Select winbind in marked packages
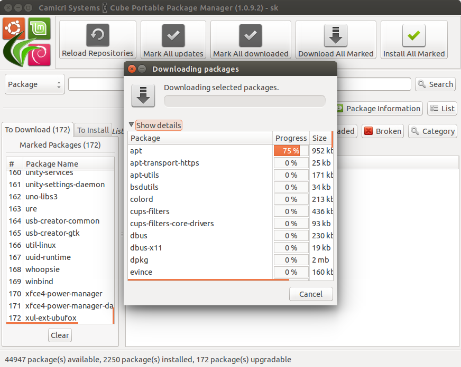461x367 pixels. pyautogui.click(x=60, y=282)
